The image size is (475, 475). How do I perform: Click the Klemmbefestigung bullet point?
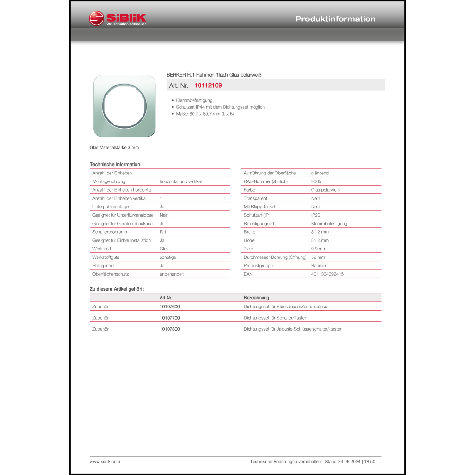click(x=194, y=100)
